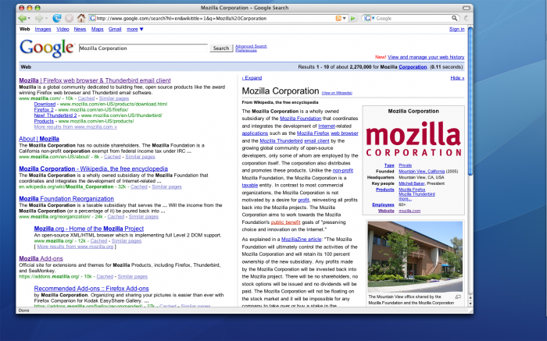Follow the 'MozillaZine article' link
The height and width of the screenshot is (341, 547).
301,240
